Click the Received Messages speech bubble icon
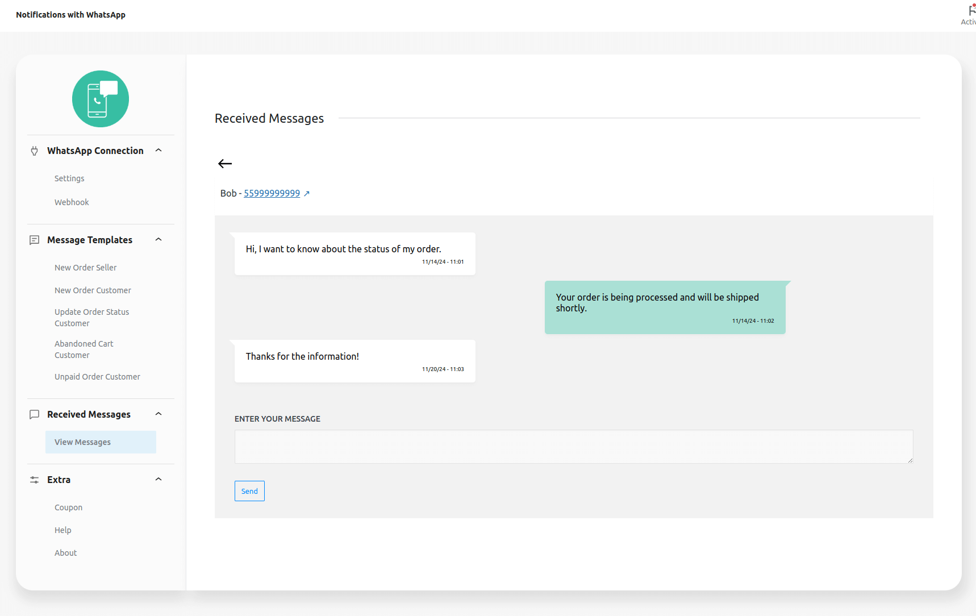Viewport: 976px width, 616px height. [x=35, y=414]
